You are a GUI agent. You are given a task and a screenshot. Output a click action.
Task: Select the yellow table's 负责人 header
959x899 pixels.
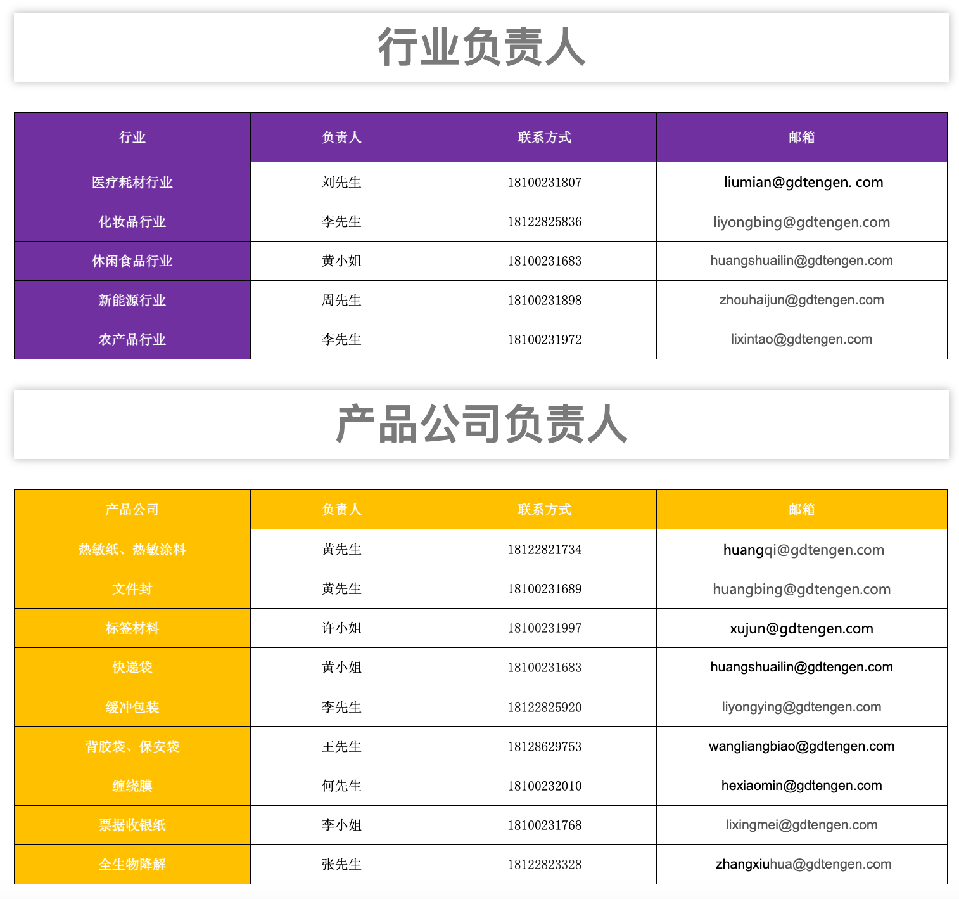pyautogui.click(x=341, y=510)
